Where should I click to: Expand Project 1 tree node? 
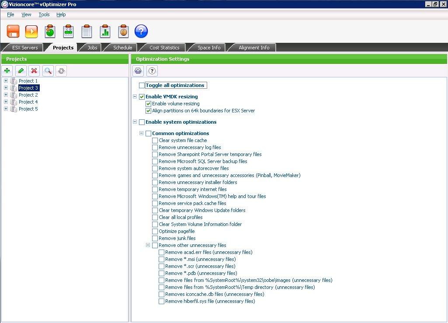pyautogui.click(x=6, y=80)
